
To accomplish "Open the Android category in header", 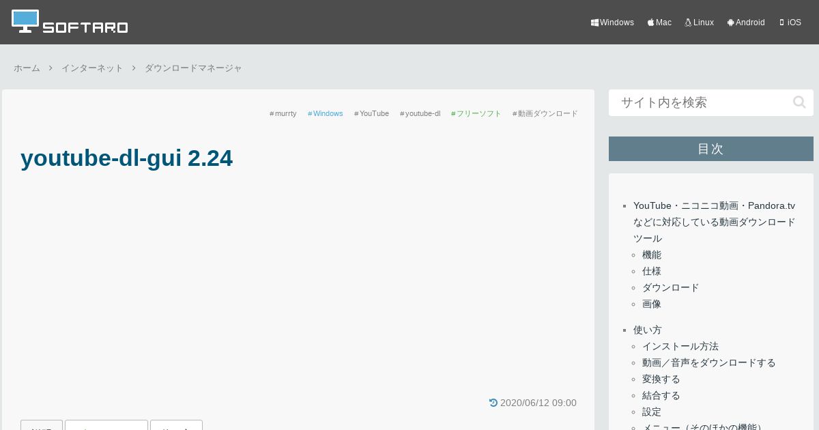I will 746,23.
